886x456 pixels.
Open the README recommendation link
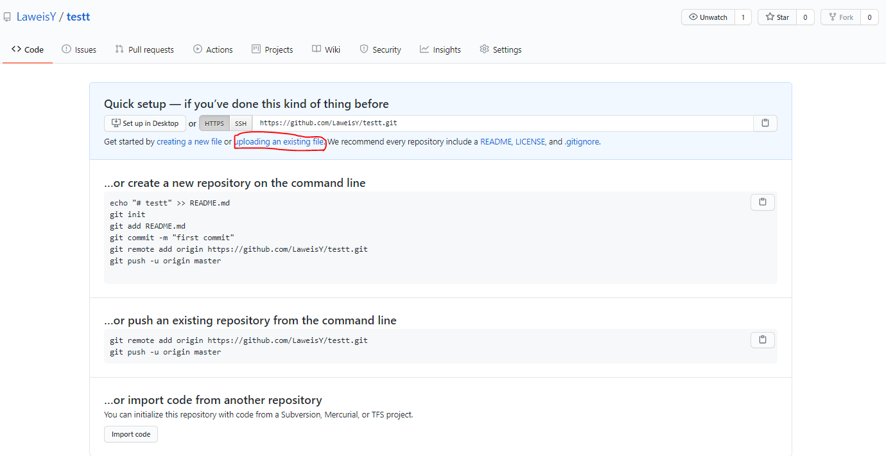(x=496, y=141)
